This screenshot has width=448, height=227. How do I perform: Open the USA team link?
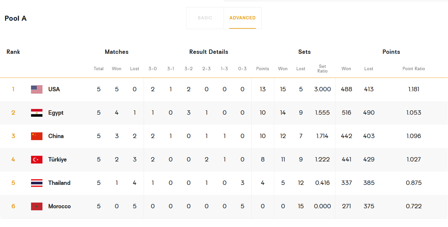(x=54, y=89)
